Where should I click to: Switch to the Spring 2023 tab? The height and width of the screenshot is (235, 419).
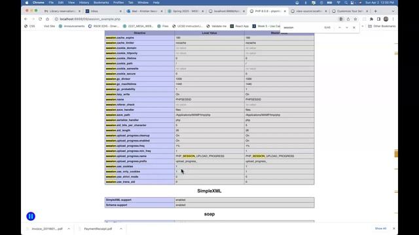(x=185, y=11)
